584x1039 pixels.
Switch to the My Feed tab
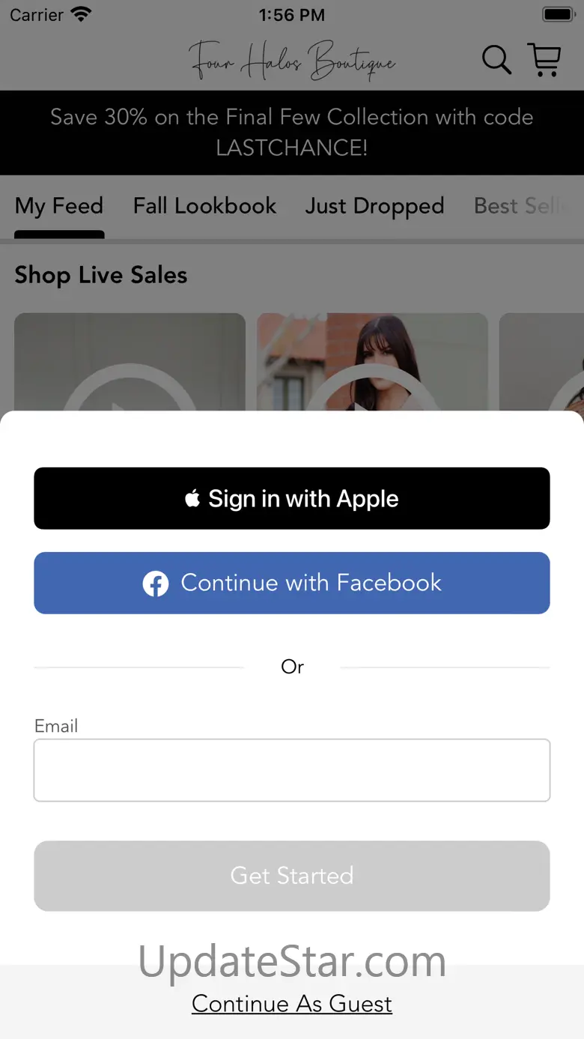point(59,206)
